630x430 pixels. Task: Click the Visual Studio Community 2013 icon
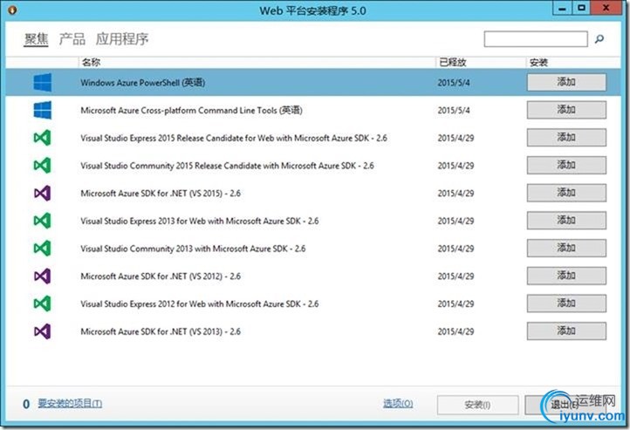point(42,249)
